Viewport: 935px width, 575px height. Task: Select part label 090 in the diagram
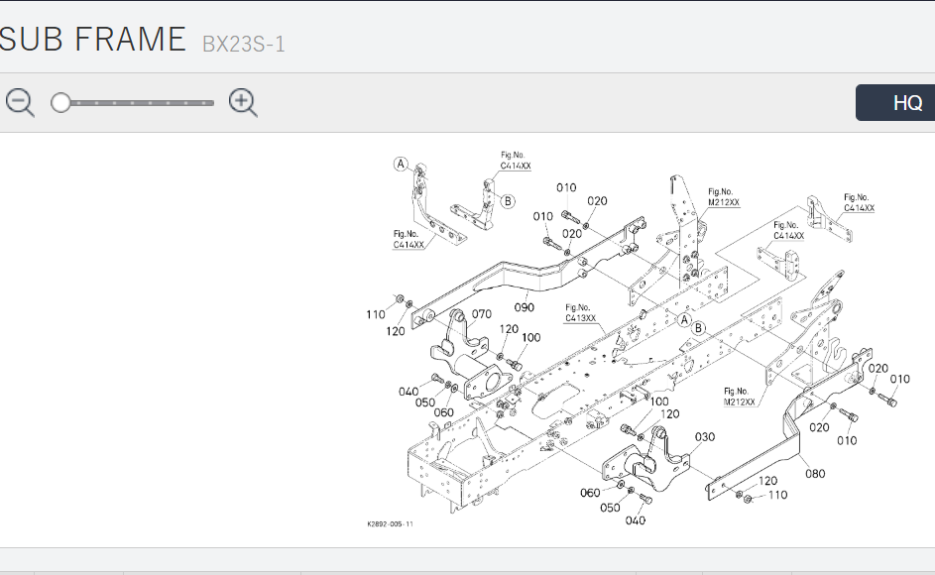tap(525, 307)
